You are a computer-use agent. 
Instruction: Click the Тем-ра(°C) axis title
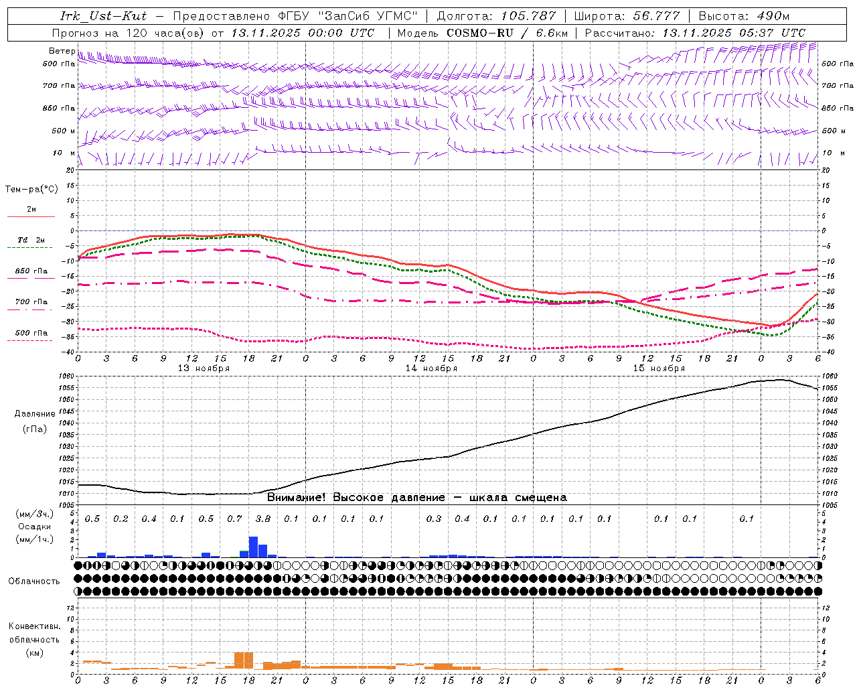pyautogui.click(x=31, y=189)
